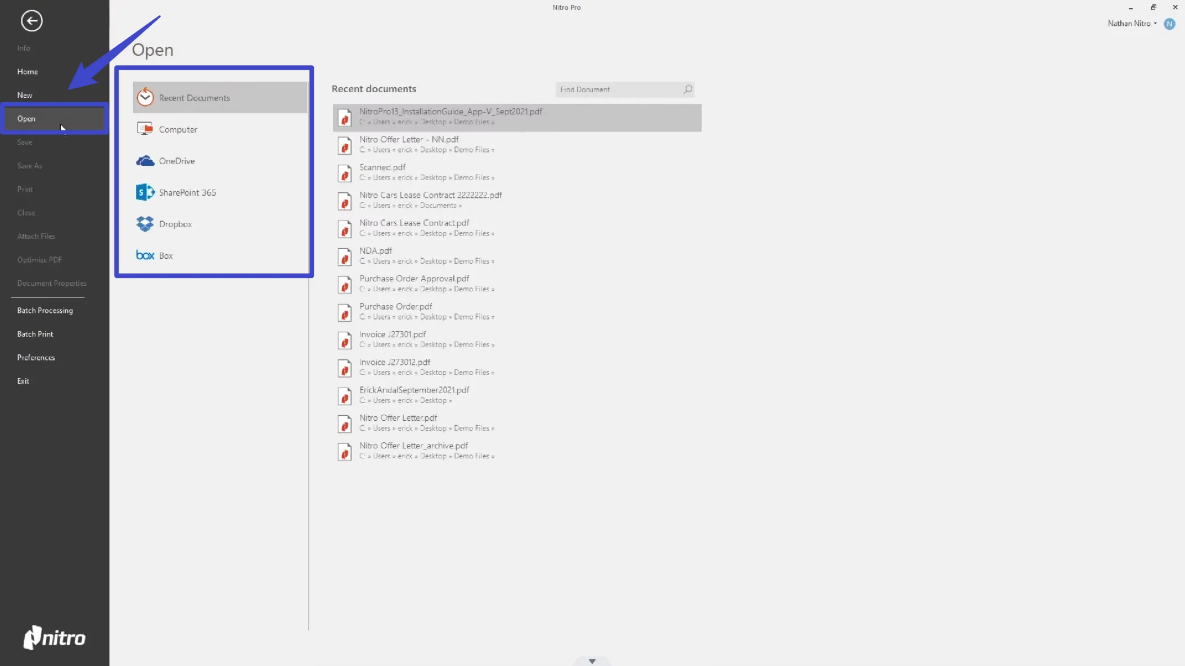Open the Batch Processing menu item
The image size is (1185, 666).
click(45, 310)
